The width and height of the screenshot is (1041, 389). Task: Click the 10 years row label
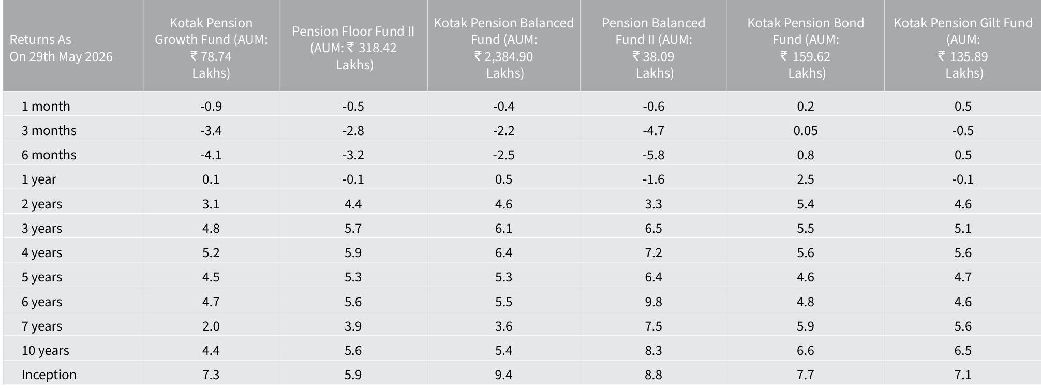(x=45, y=351)
